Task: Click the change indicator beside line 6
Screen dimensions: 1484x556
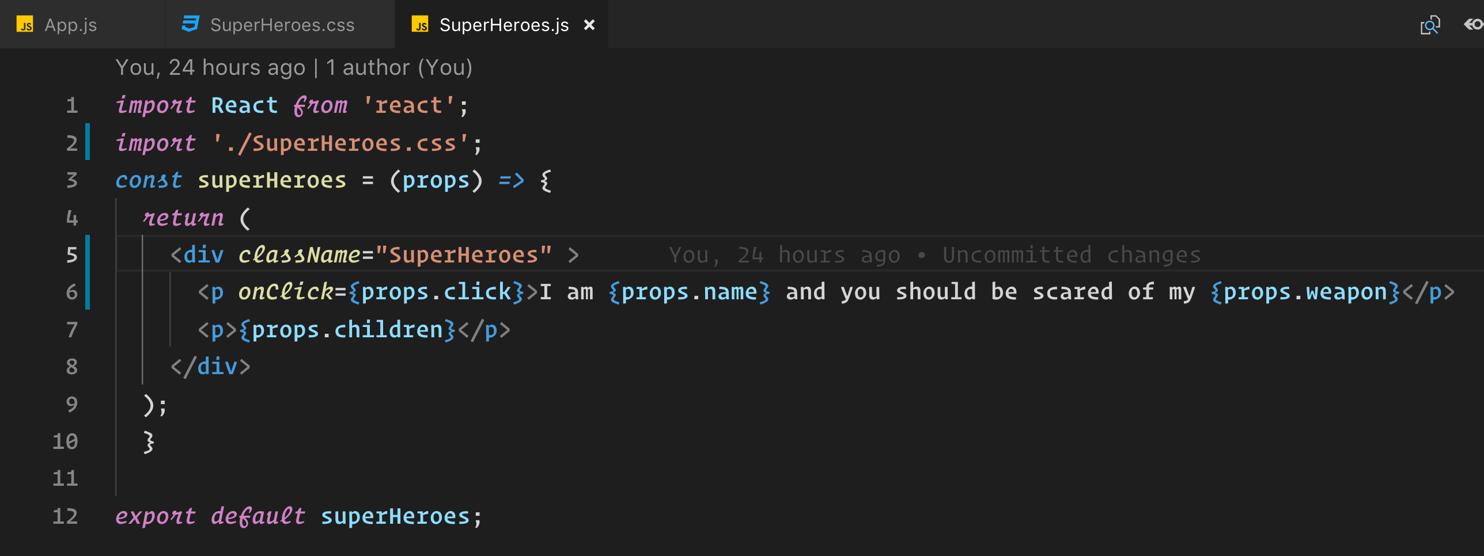Action: point(88,292)
